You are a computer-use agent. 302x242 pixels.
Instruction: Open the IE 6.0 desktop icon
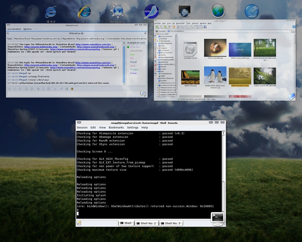coord(51,14)
